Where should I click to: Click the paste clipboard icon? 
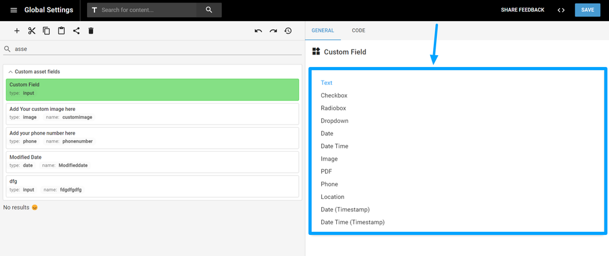(x=62, y=31)
